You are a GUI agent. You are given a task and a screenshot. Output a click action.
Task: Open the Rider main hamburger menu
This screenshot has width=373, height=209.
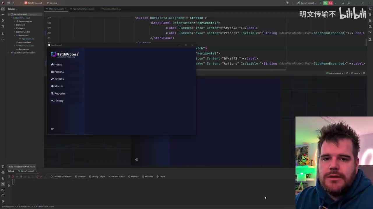[8, 3]
